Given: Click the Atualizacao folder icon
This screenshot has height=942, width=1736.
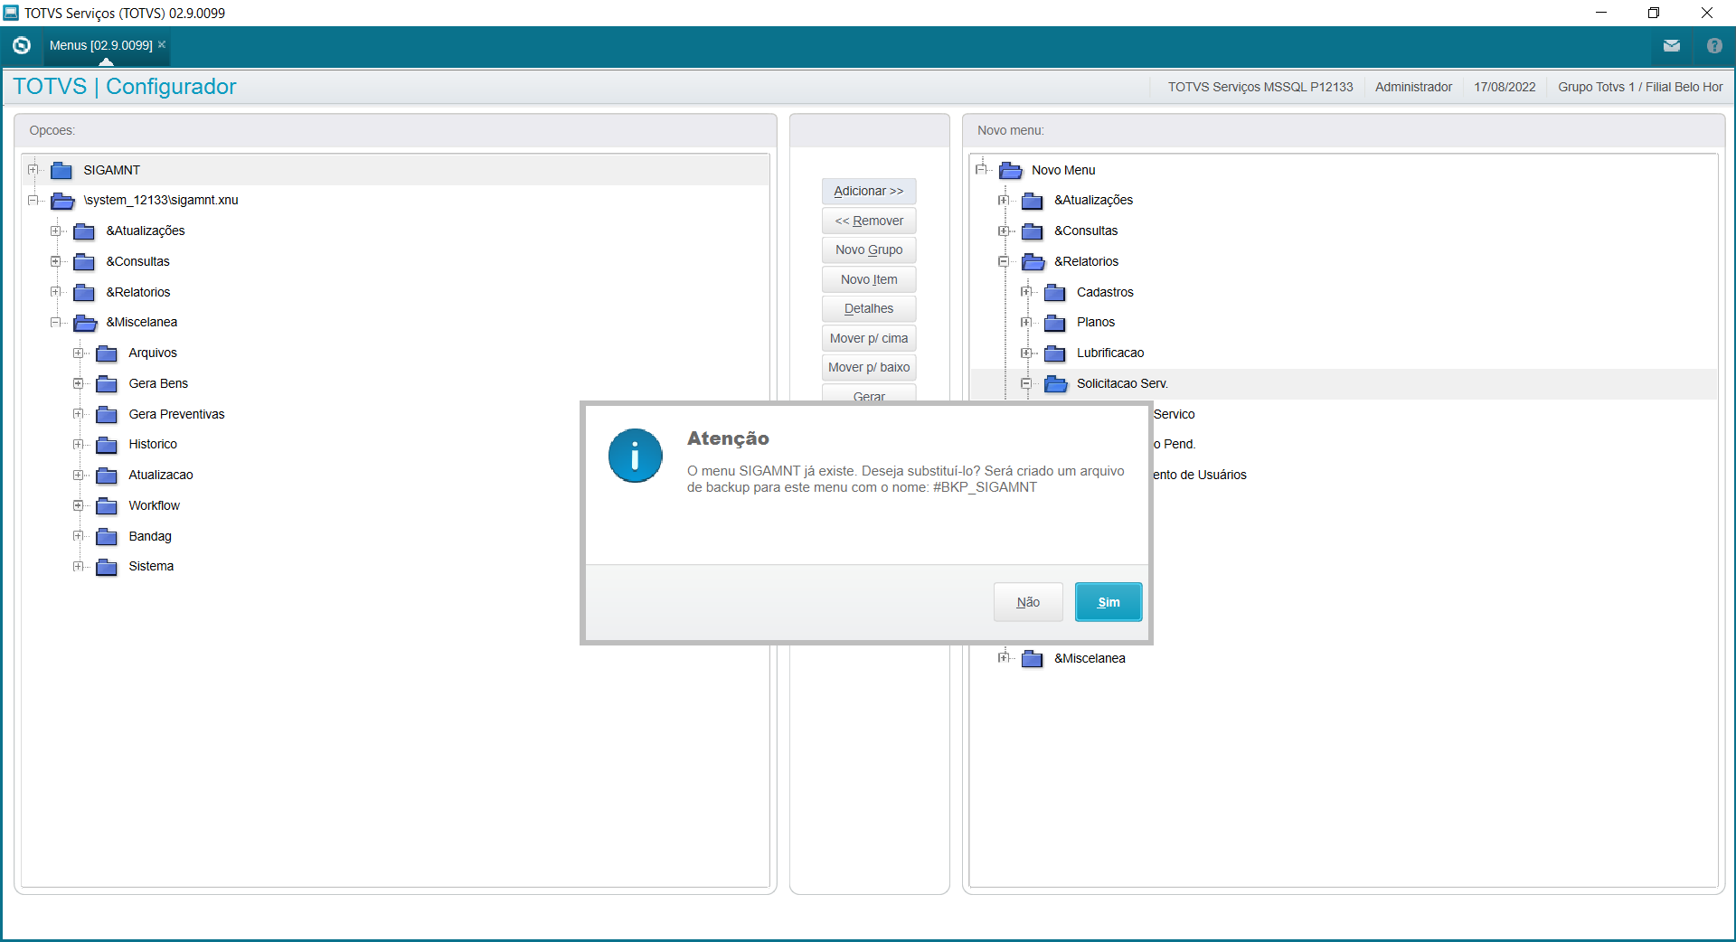Looking at the screenshot, I should tap(107, 476).
